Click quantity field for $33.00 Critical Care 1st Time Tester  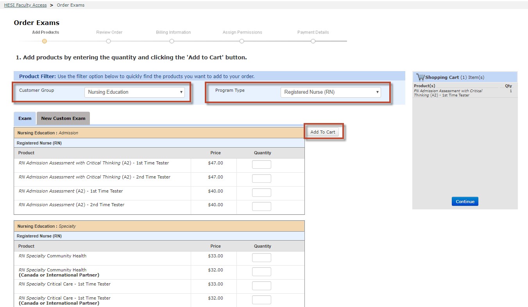click(x=261, y=286)
